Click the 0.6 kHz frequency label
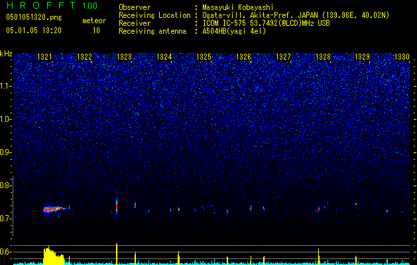 6,252
